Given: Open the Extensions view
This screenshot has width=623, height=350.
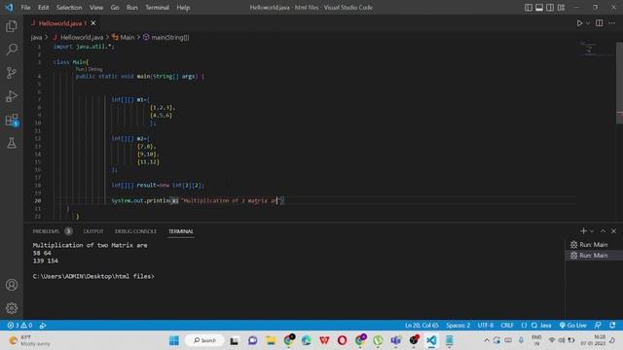Looking at the screenshot, I should click(12, 120).
